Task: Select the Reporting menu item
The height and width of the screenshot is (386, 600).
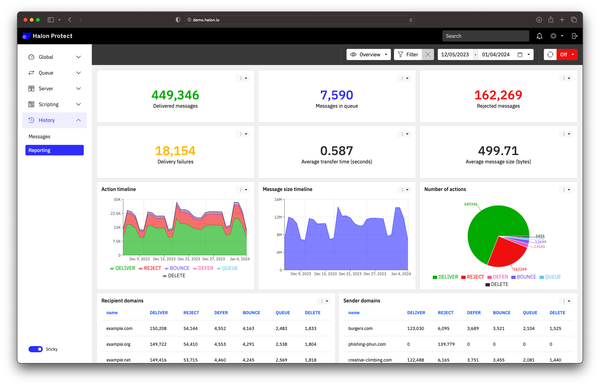Action: (39, 150)
